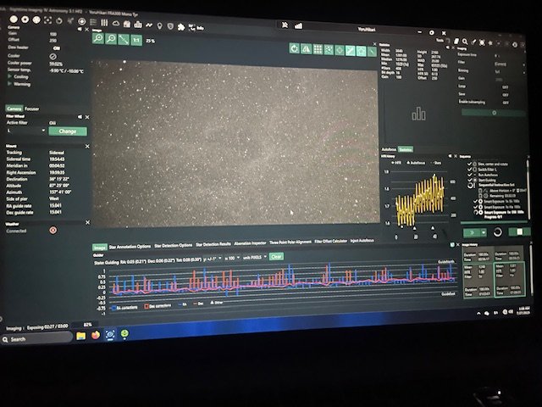
Task: Click the histogram bars icon in Statistics panel
Action: (x=418, y=113)
